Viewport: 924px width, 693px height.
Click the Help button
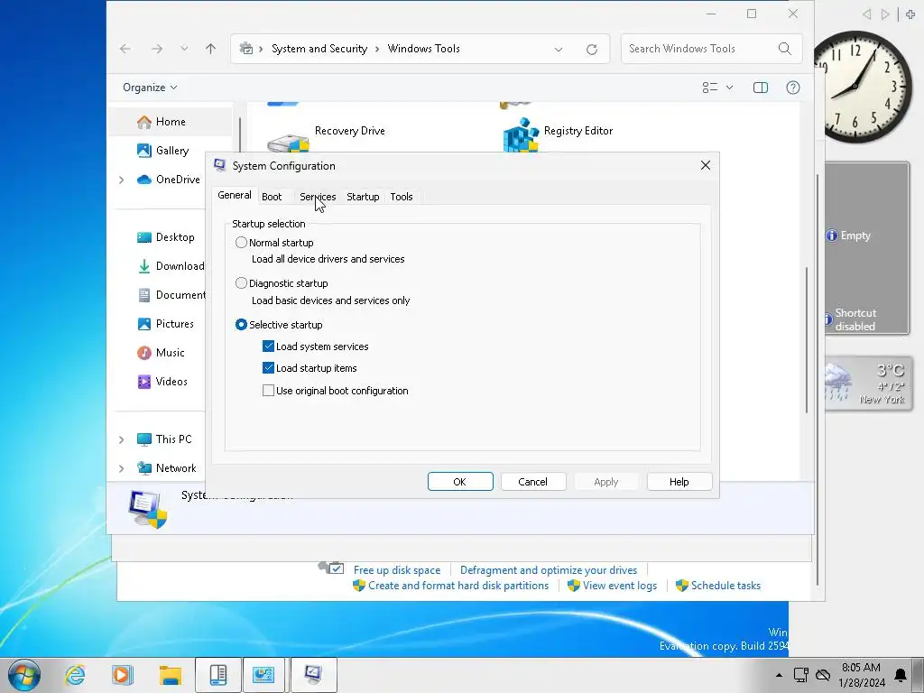pyautogui.click(x=679, y=482)
